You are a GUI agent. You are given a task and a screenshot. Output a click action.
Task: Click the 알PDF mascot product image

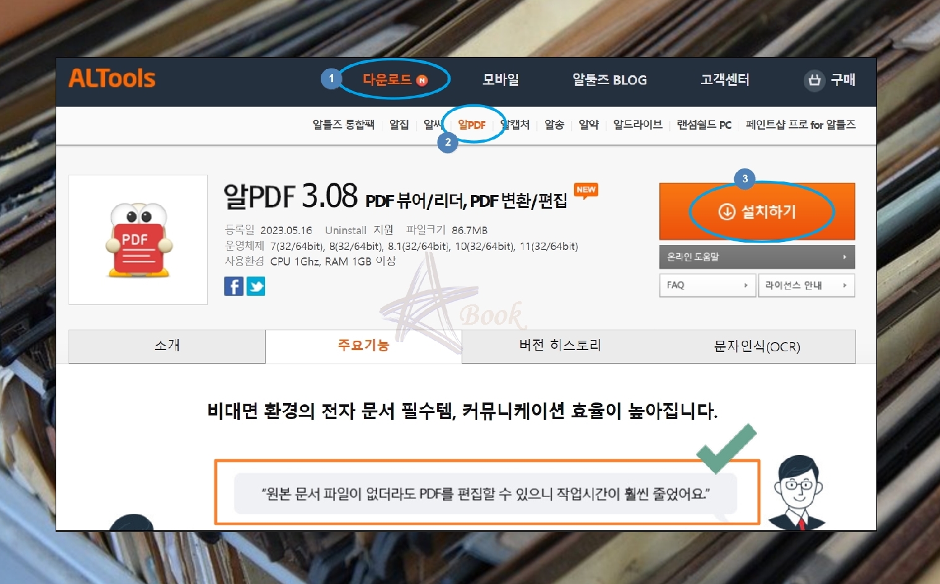click(x=138, y=240)
